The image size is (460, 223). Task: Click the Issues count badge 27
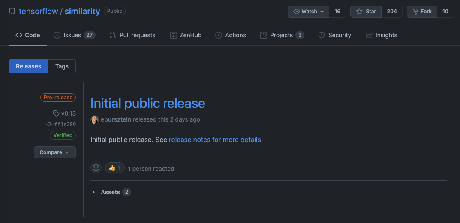click(x=90, y=35)
